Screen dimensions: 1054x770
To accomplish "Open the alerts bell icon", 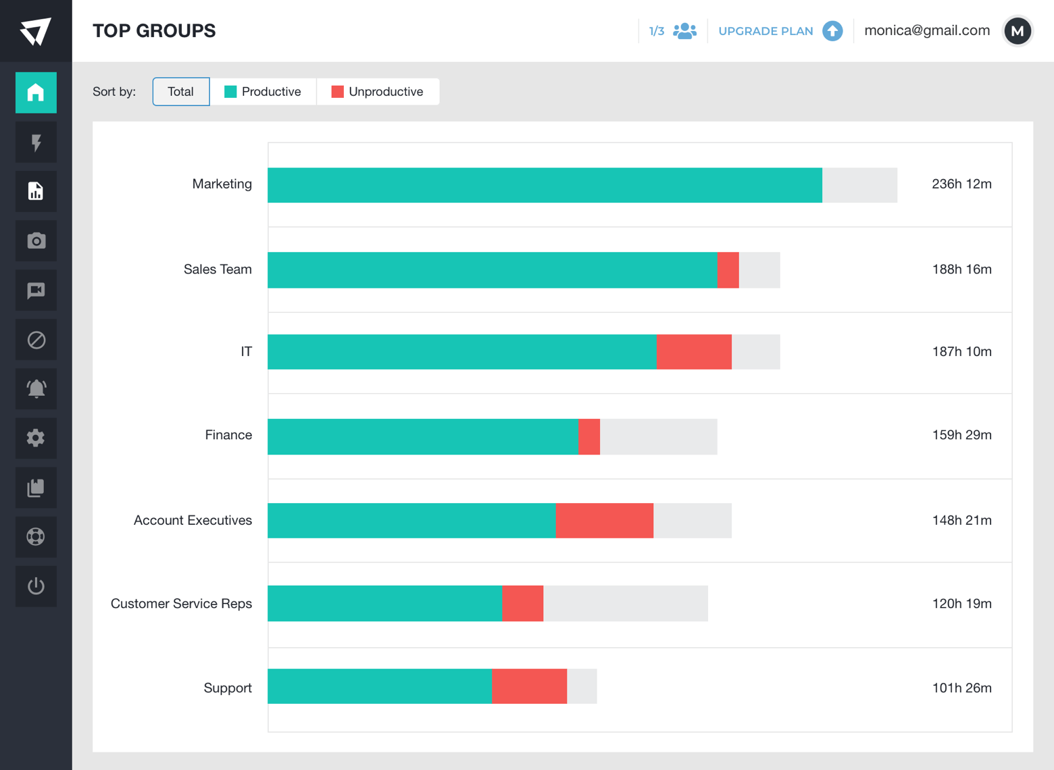I will (36, 389).
